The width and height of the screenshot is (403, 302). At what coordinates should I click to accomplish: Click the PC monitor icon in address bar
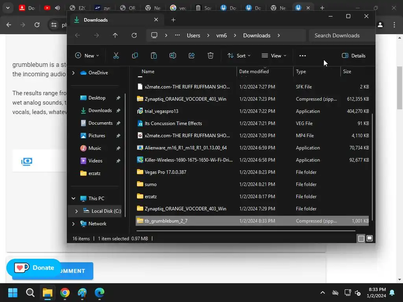tap(154, 35)
